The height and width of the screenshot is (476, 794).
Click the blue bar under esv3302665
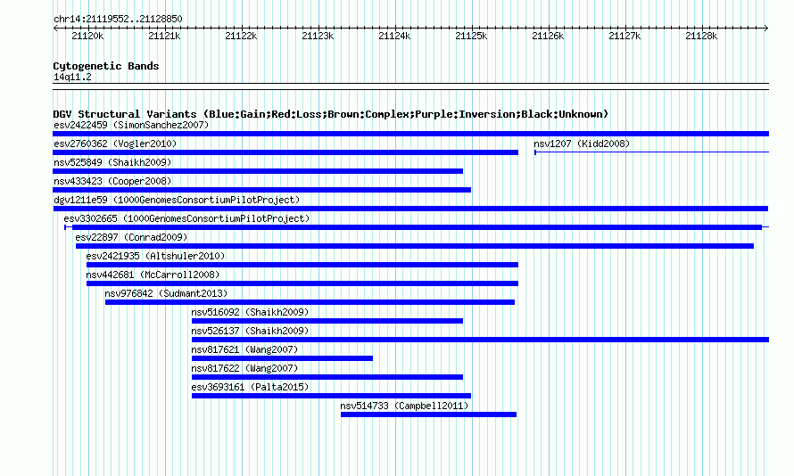pyautogui.click(x=418, y=227)
